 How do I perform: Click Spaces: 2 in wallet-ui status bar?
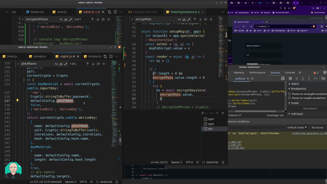click(x=177, y=162)
